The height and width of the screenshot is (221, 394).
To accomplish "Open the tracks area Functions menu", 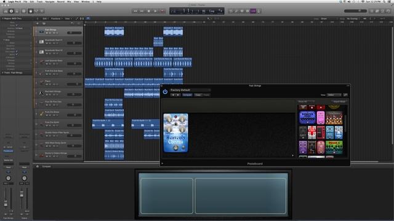I will pyautogui.click(x=56, y=18).
